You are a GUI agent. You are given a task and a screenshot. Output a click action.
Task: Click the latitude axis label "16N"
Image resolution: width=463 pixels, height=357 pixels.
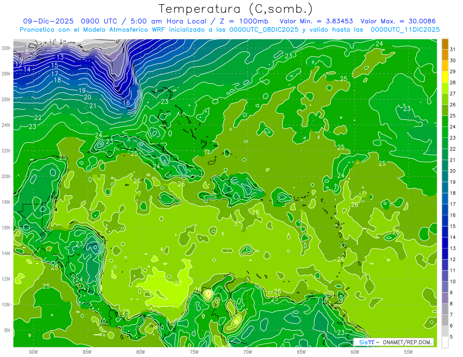[x=7, y=228]
